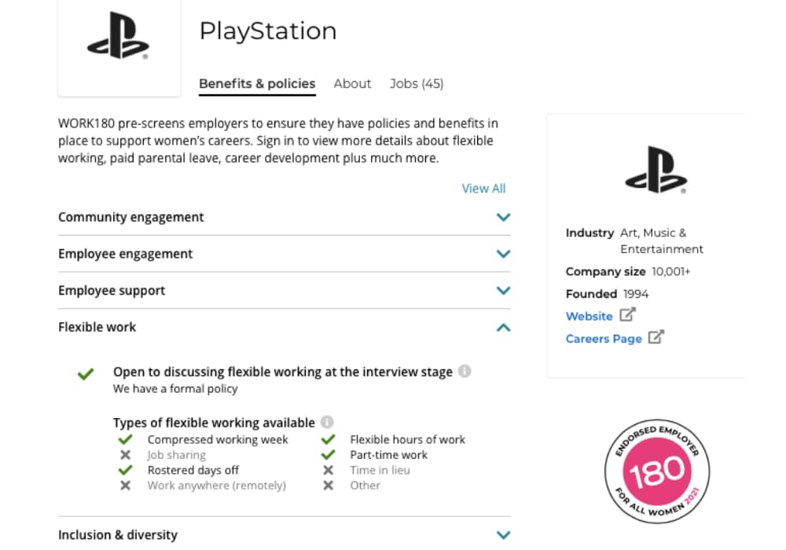Click info icon beside interview stage flexible working
This screenshot has height=550, width=786.
[465, 371]
